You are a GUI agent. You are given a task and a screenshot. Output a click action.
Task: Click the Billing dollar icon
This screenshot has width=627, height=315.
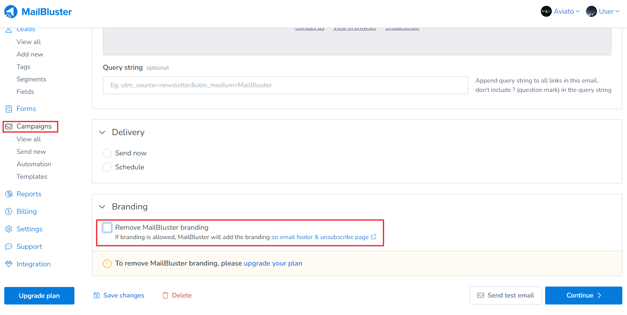coord(9,211)
